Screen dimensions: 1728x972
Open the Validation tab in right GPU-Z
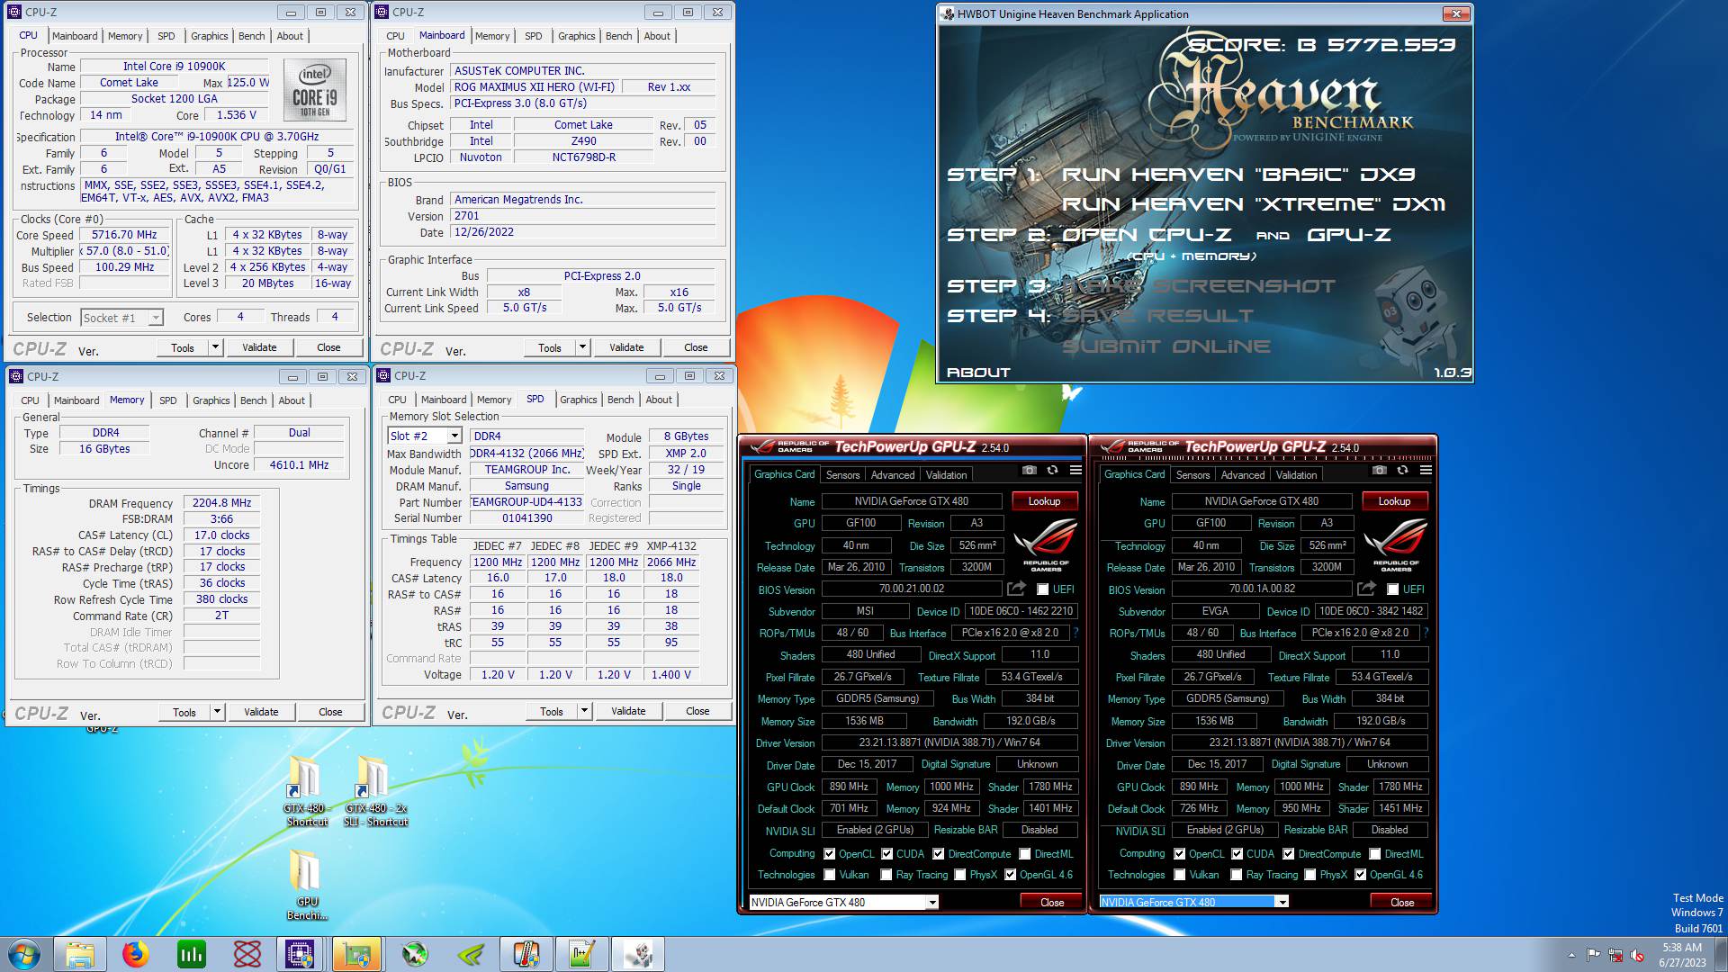(x=1297, y=474)
